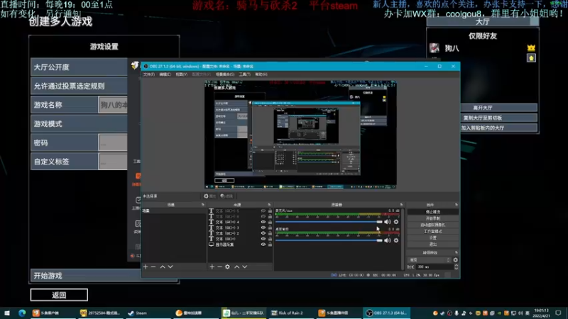
Task: Open the Scene Collection menu in OBS
Action: (x=224, y=74)
